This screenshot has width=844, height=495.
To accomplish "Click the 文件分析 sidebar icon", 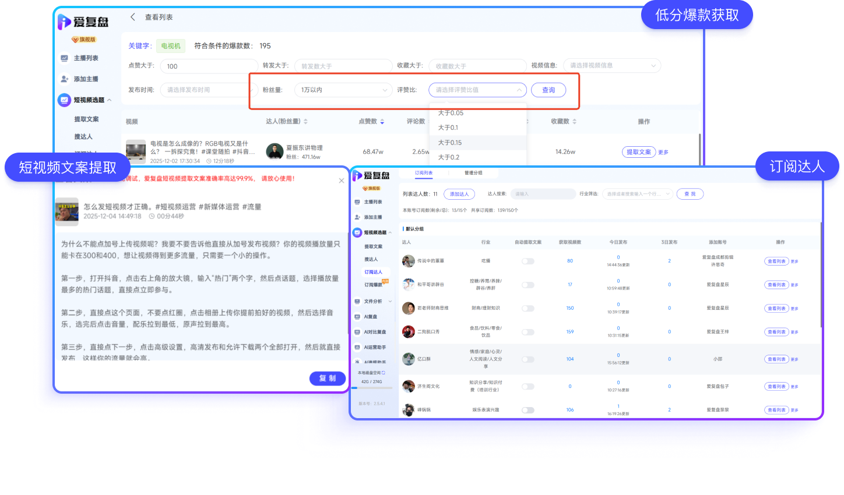I will 357,302.
